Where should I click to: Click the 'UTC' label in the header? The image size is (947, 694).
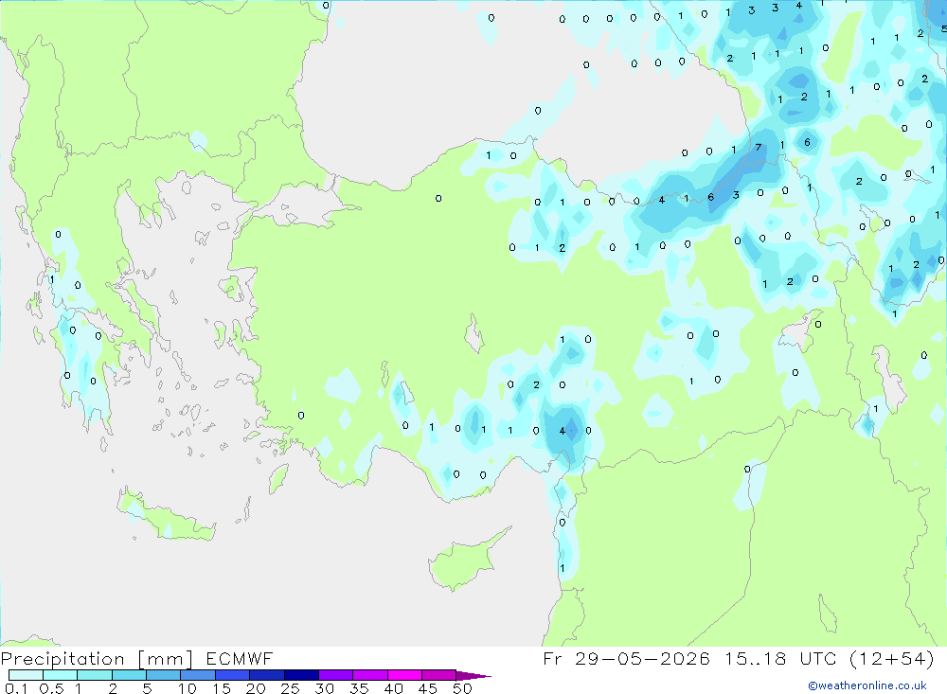819,658
